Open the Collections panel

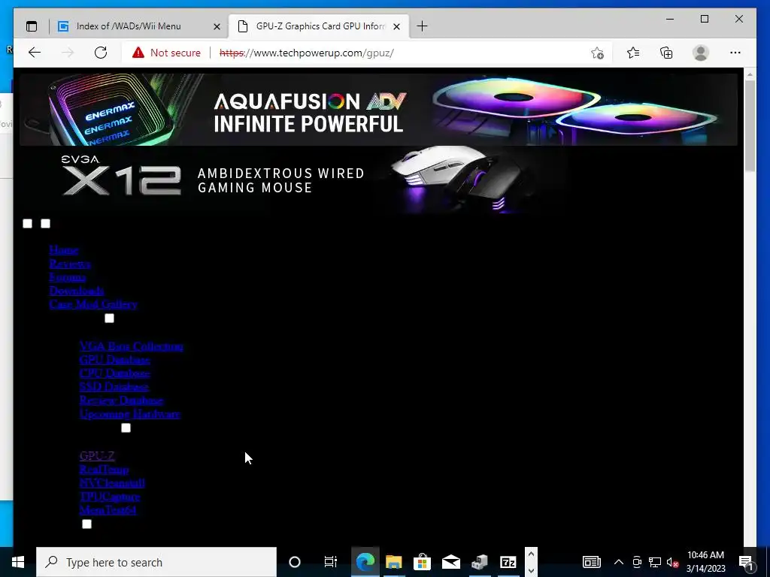tap(666, 53)
